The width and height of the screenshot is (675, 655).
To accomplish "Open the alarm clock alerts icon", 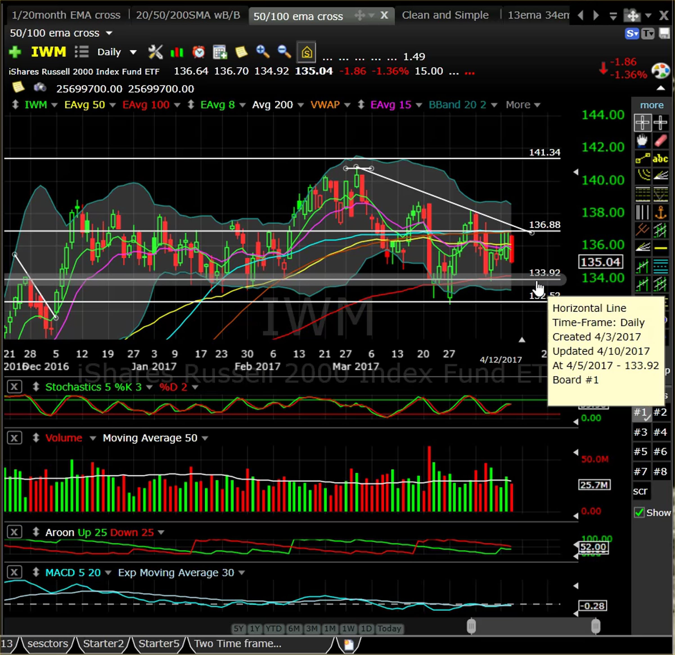I will click(199, 52).
